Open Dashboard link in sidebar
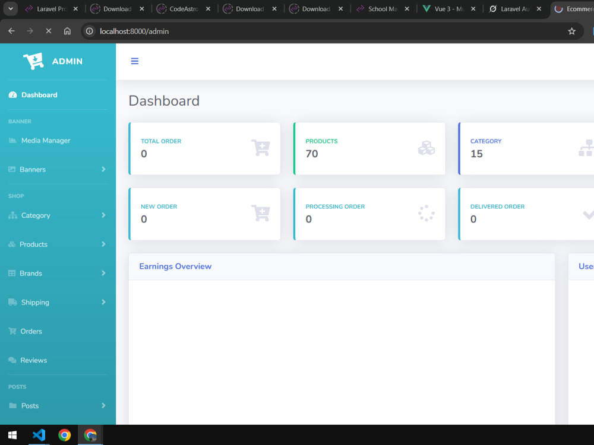 tap(39, 95)
